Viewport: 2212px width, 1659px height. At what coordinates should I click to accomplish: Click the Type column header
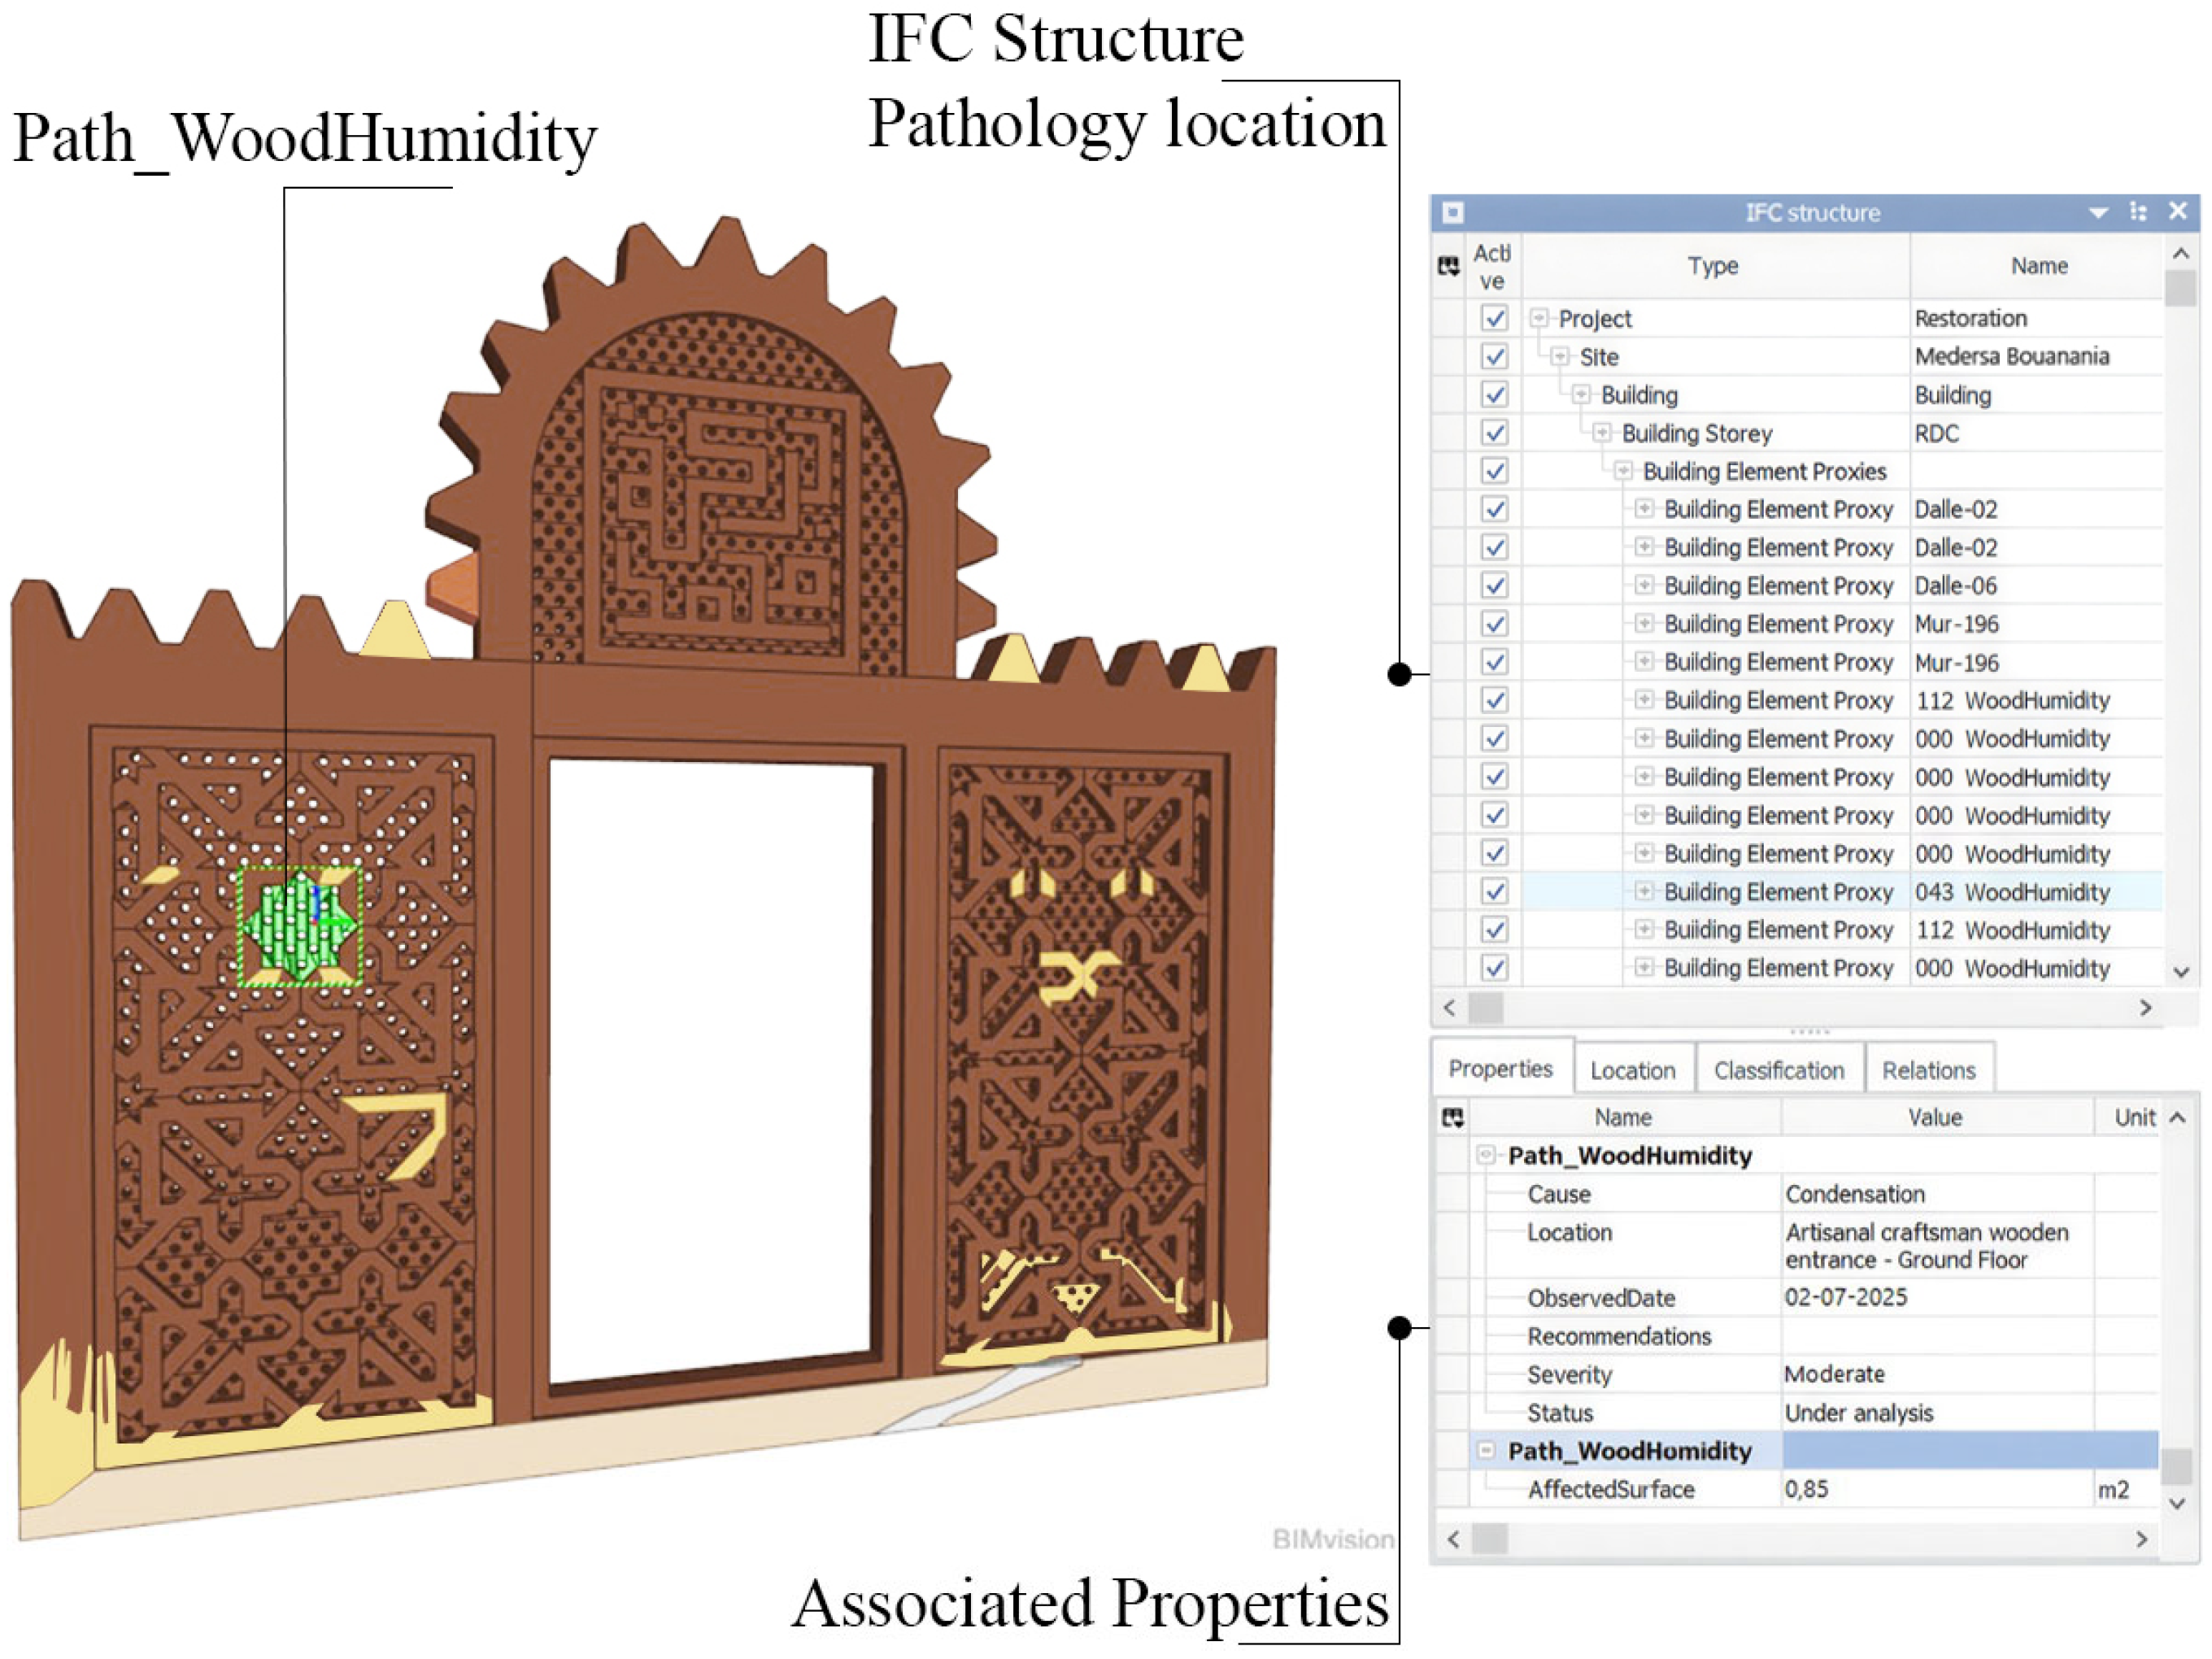tap(1714, 266)
